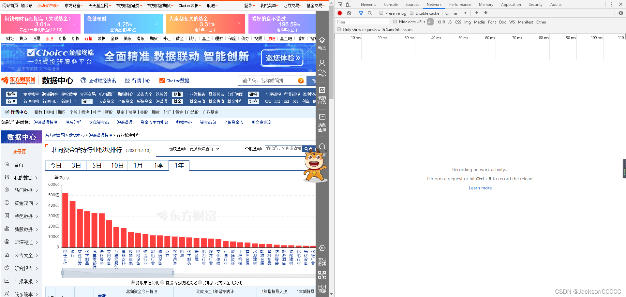Click the 研究报告 pie chart icon
626x297 pixels.
7,268
